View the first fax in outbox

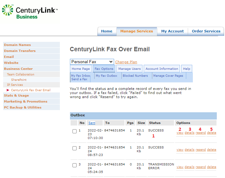[180, 133]
